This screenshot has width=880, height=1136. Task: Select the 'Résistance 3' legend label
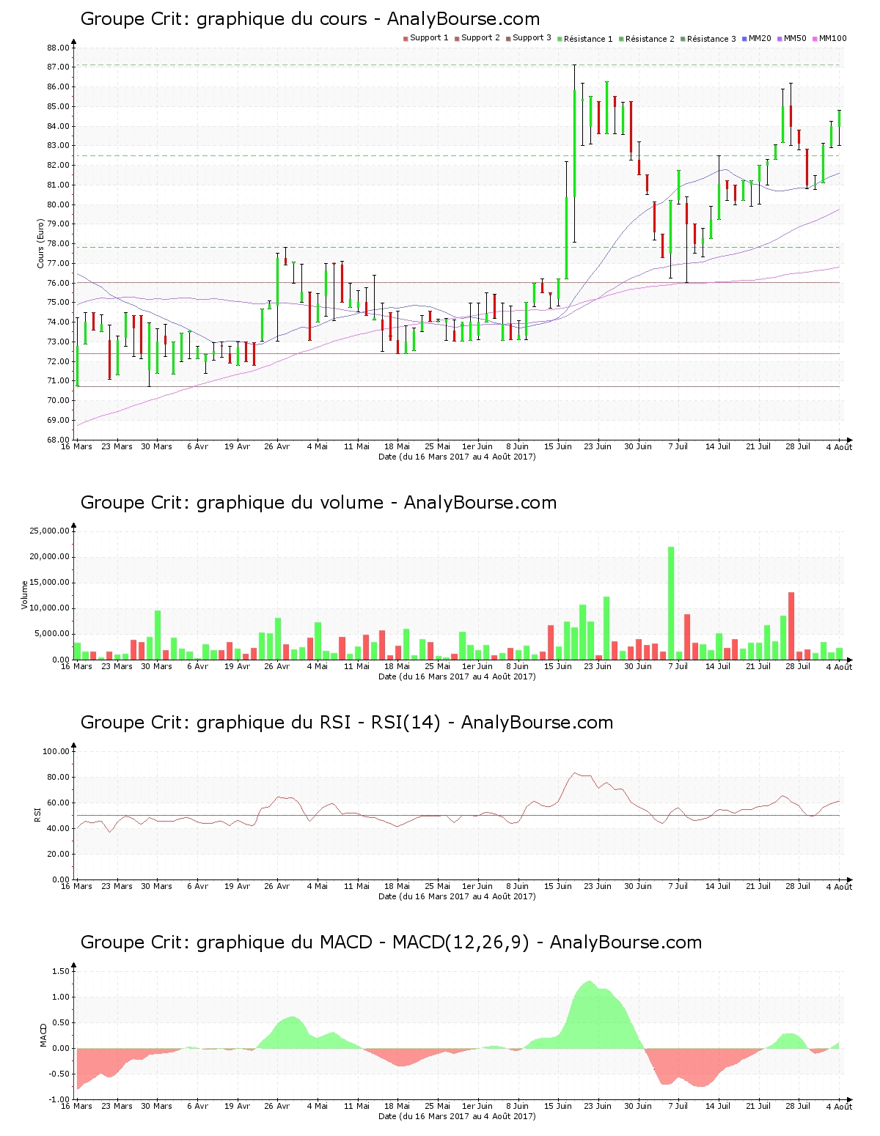711,38
